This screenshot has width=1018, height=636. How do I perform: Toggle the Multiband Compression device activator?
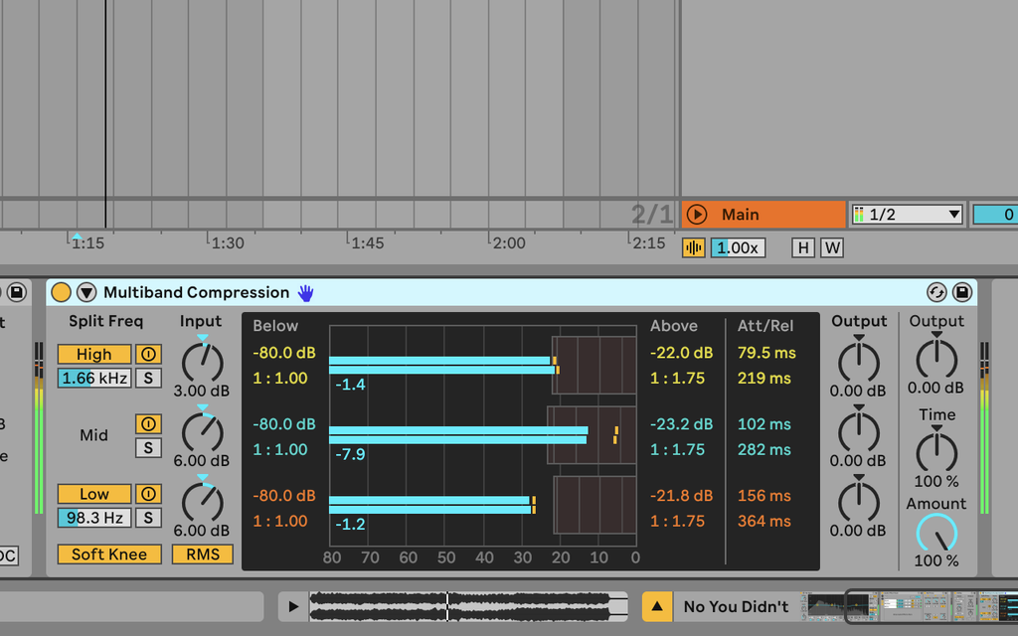[x=61, y=292]
